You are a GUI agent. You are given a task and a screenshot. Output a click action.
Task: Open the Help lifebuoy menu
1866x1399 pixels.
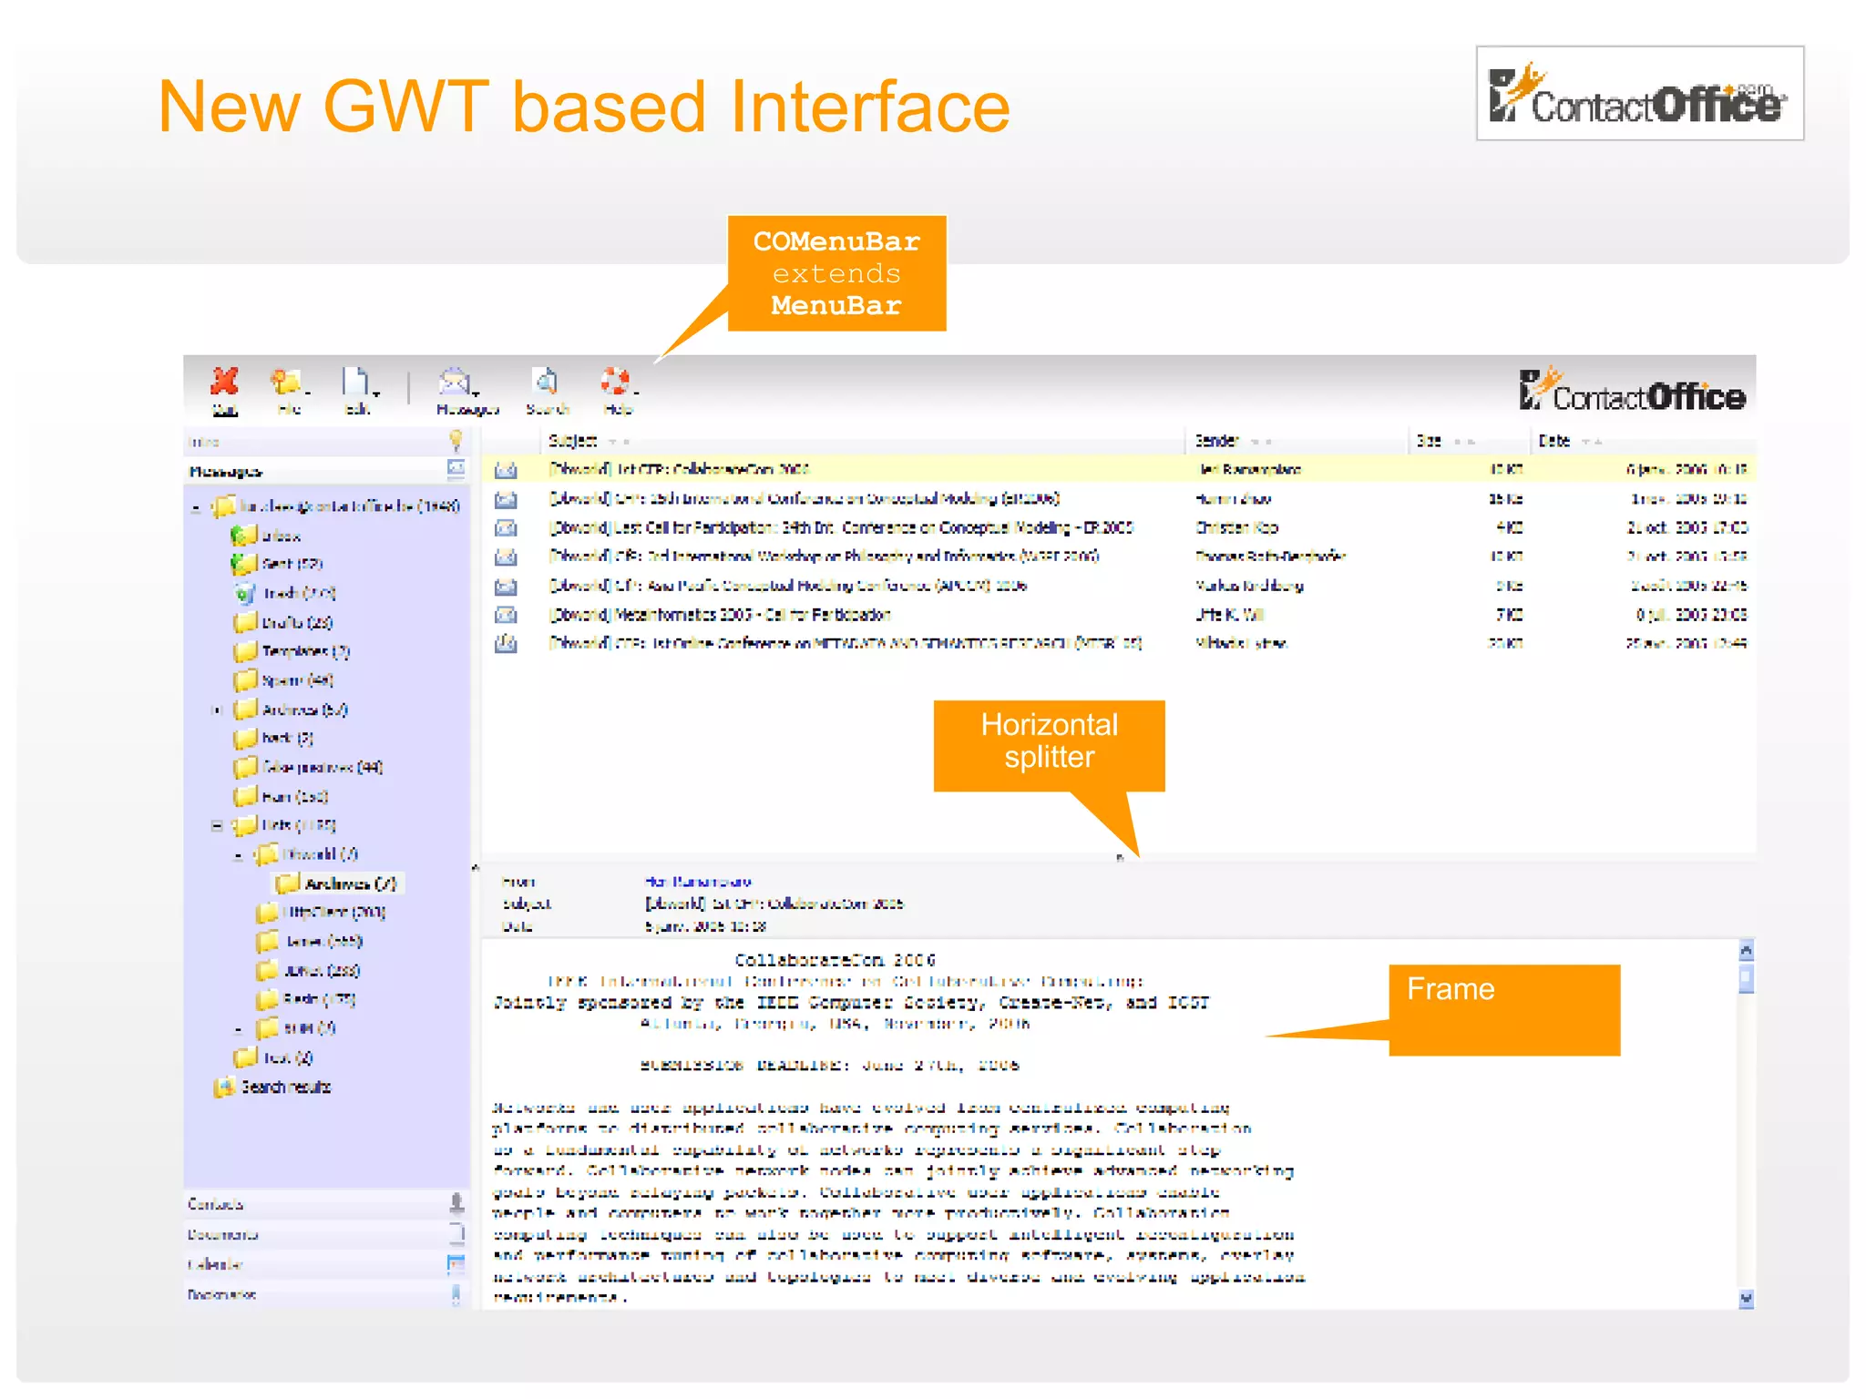[618, 392]
